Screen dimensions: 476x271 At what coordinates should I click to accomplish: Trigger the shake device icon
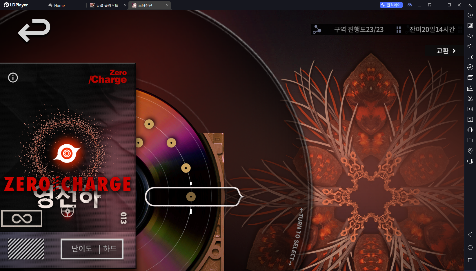(470, 130)
